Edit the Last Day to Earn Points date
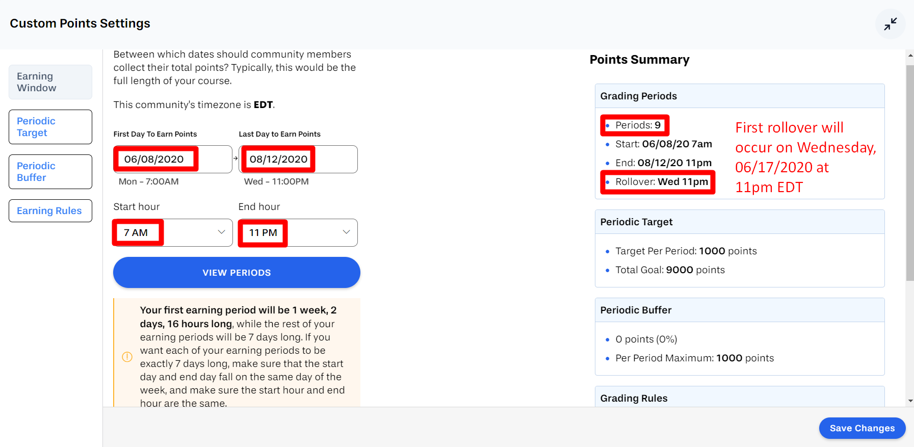 tap(298, 159)
